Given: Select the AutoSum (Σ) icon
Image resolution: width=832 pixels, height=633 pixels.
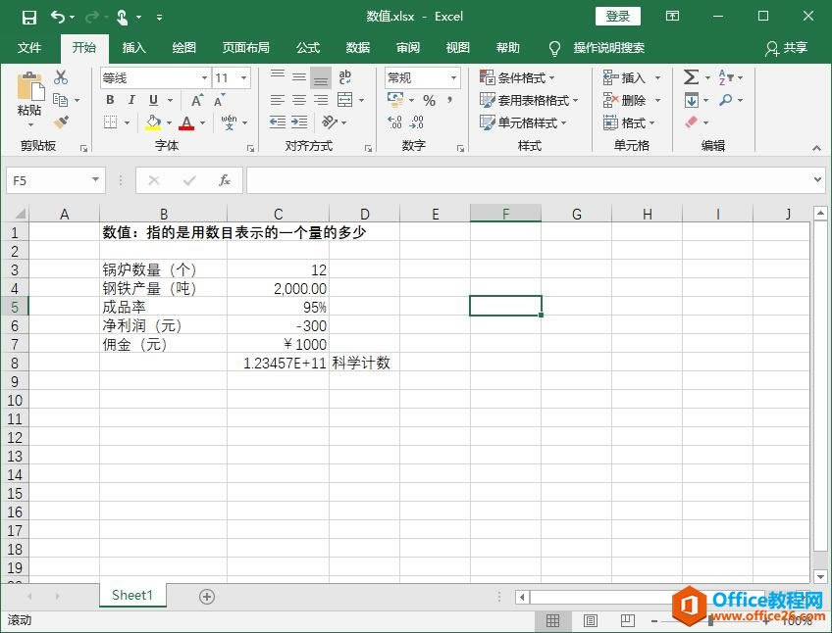Looking at the screenshot, I should [x=690, y=76].
